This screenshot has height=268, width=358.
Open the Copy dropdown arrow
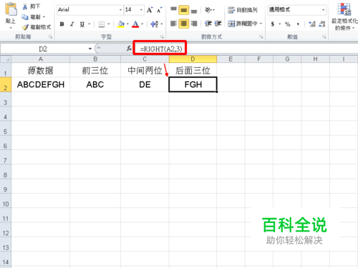44,17
